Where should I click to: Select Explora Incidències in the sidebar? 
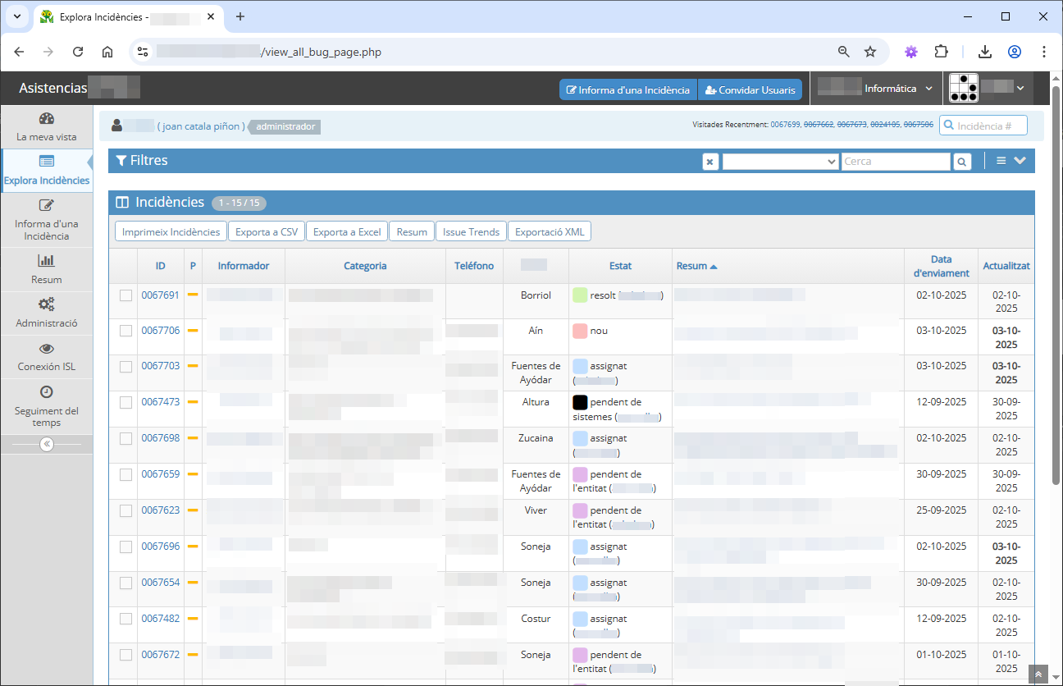coord(47,171)
